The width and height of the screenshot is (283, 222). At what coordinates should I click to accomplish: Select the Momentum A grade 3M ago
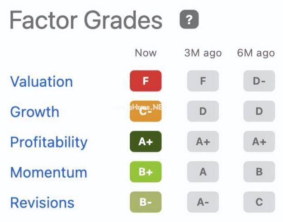[x=203, y=172]
